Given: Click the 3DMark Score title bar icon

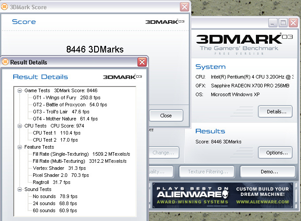Looking at the screenshot, I should [x=4, y=7].
